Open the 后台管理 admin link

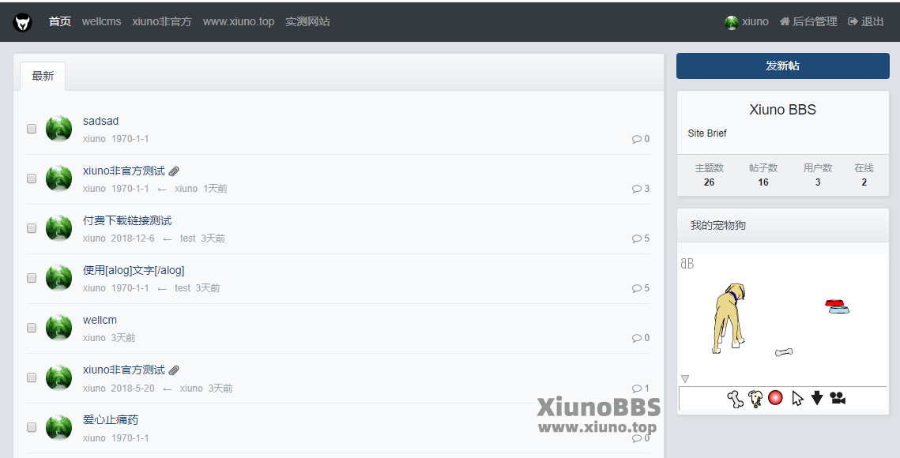808,22
